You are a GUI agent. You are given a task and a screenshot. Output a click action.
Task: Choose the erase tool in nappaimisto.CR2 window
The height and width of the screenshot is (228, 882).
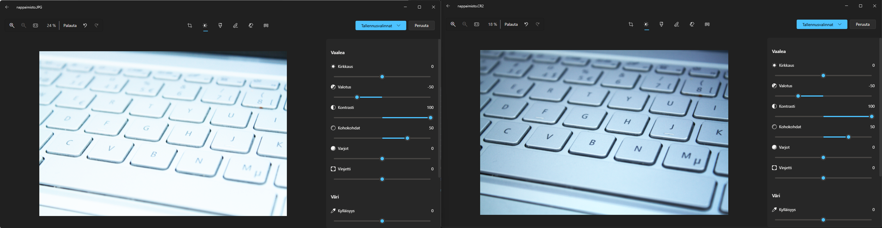point(692,25)
